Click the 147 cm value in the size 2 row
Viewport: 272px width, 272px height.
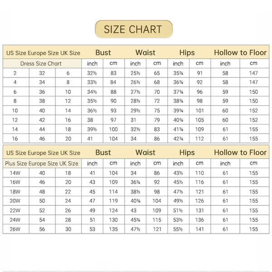(x=253, y=73)
